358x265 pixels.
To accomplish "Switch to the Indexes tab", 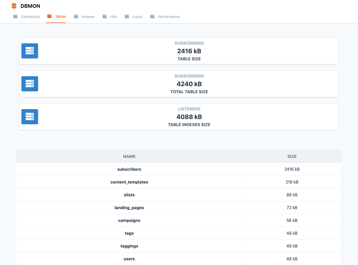I will point(88,16).
